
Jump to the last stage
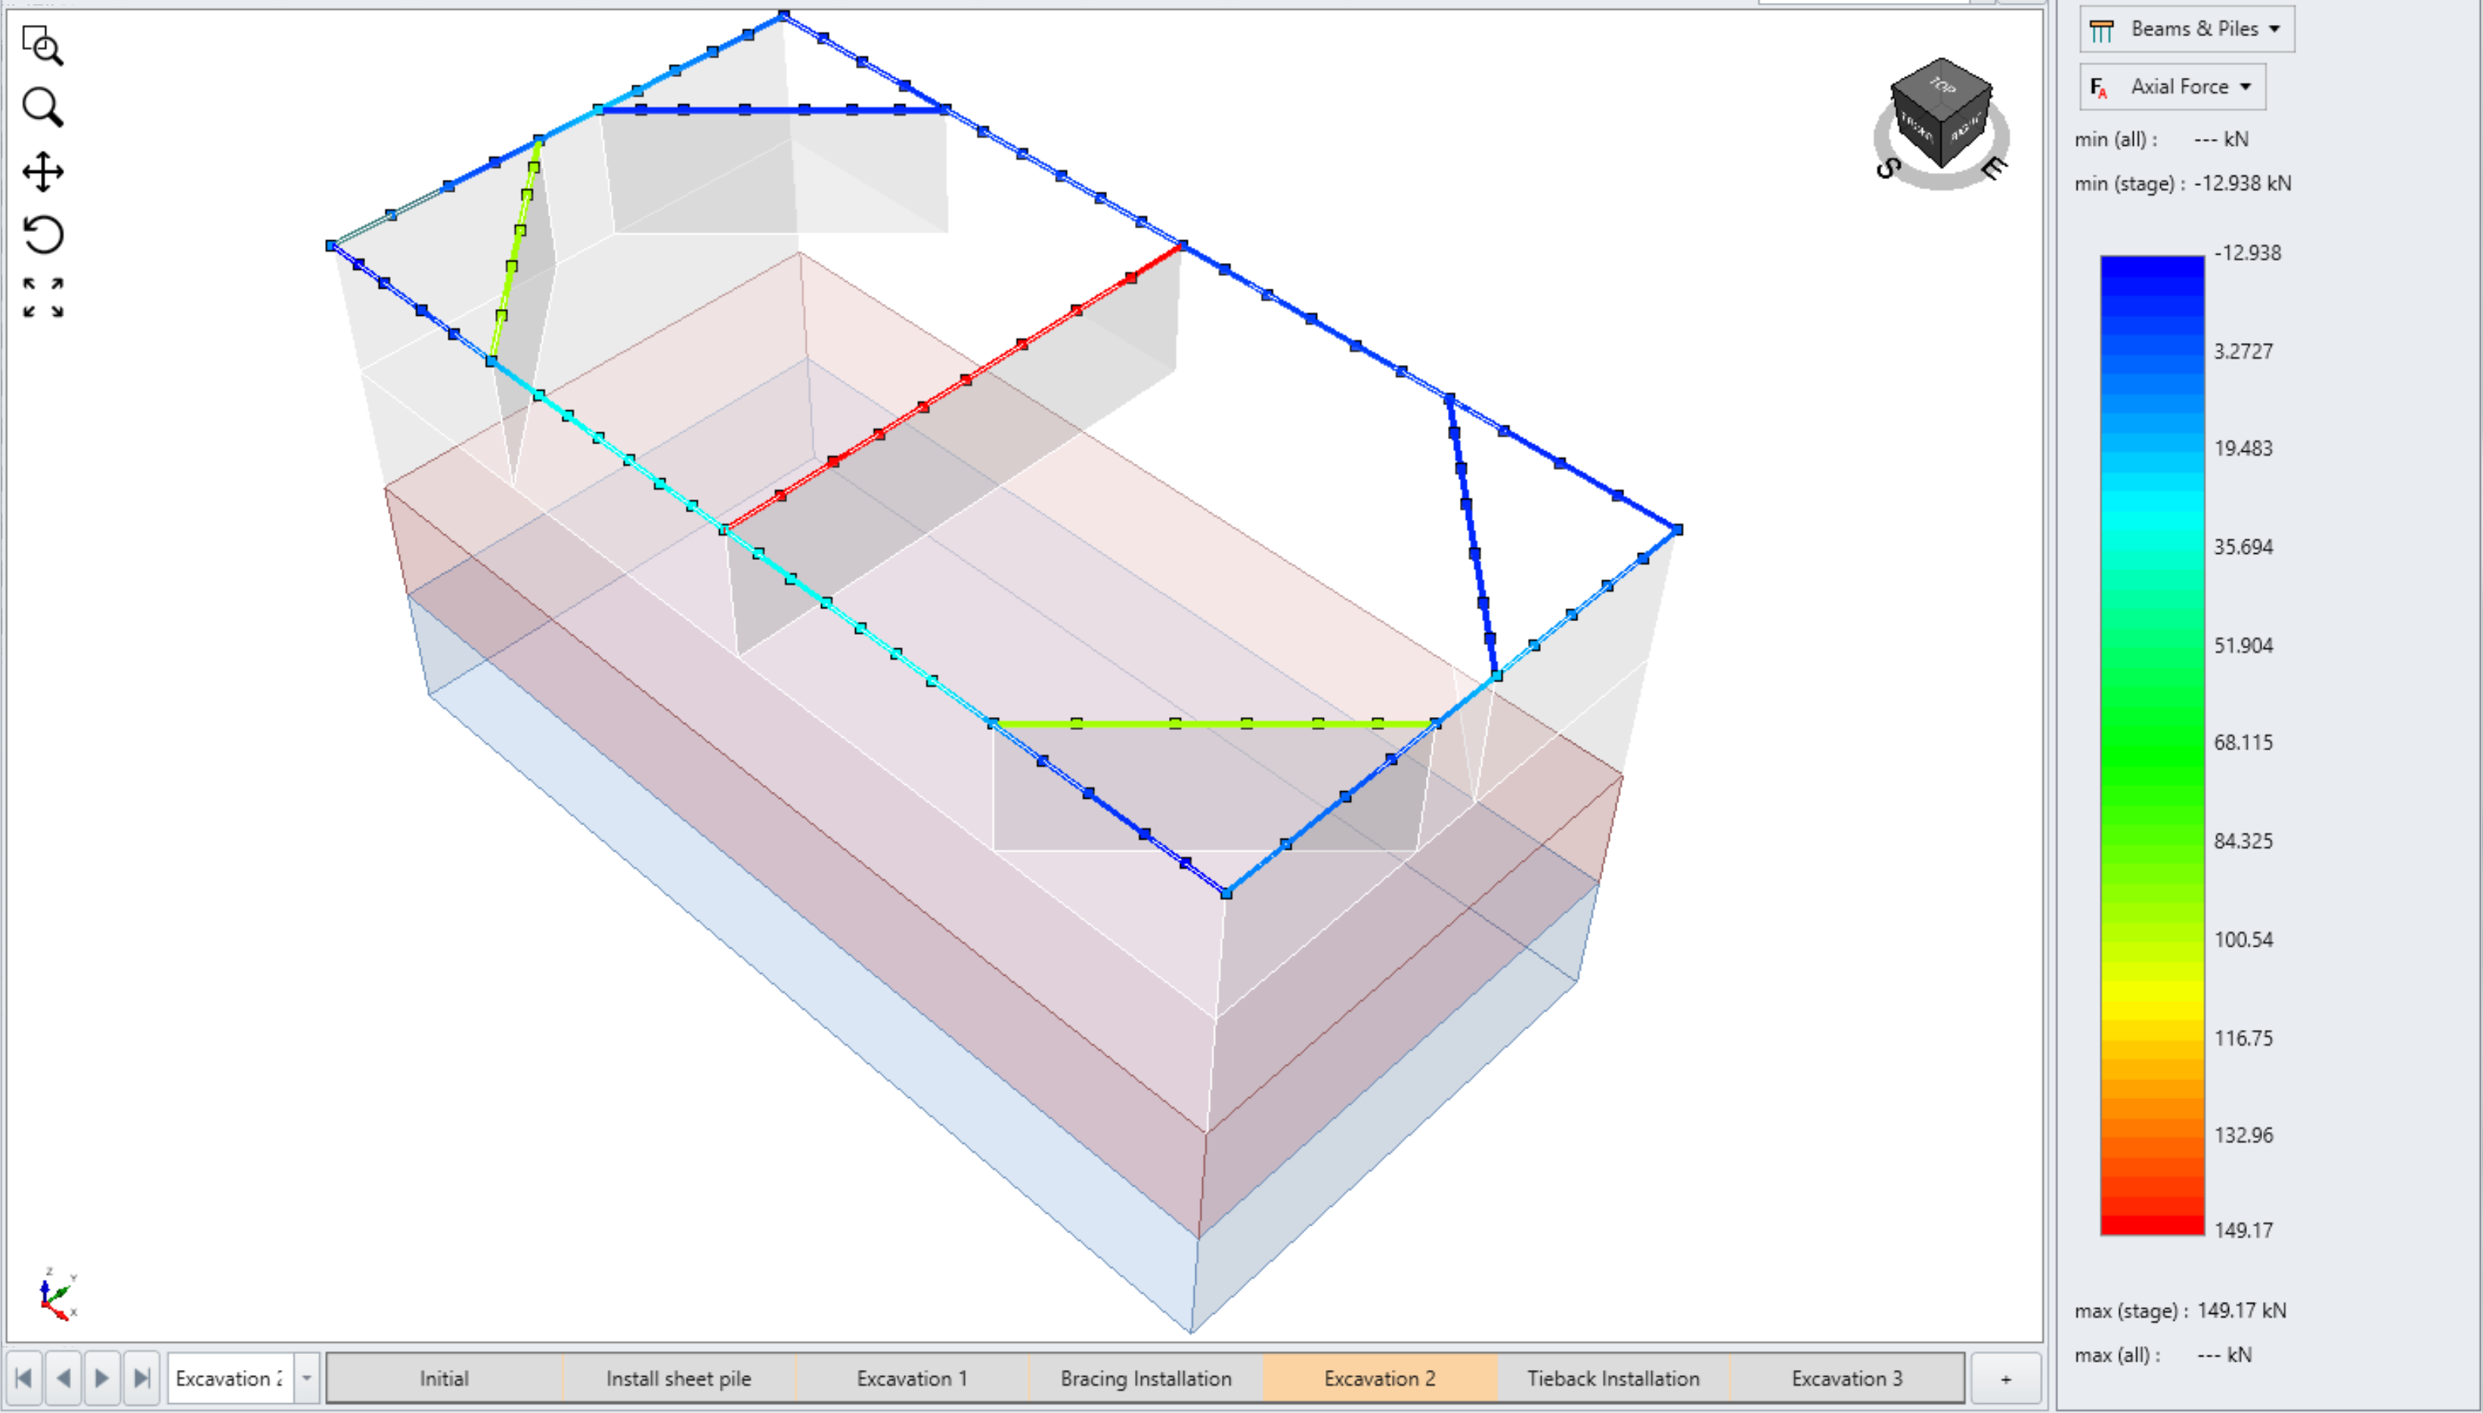(142, 1378)
